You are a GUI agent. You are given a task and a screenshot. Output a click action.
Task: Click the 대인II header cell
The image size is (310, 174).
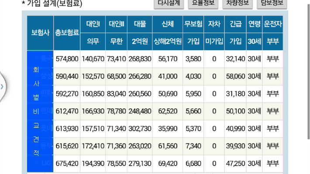[117, 24]
